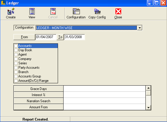Click the red Close icon in toolbar

pos(118,11)
